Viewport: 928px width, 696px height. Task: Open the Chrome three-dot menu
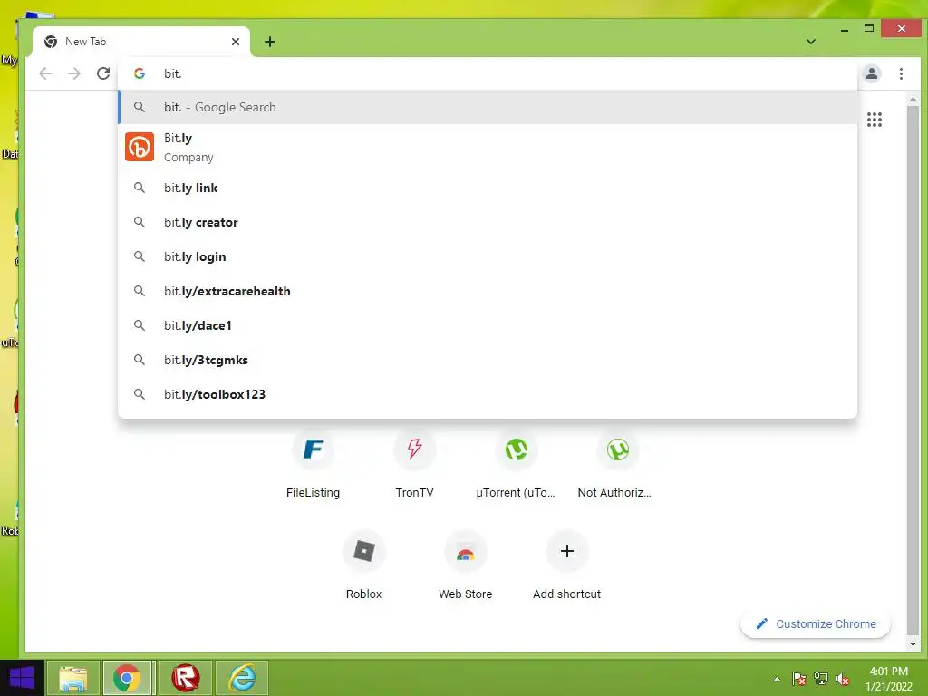[901, 73]
